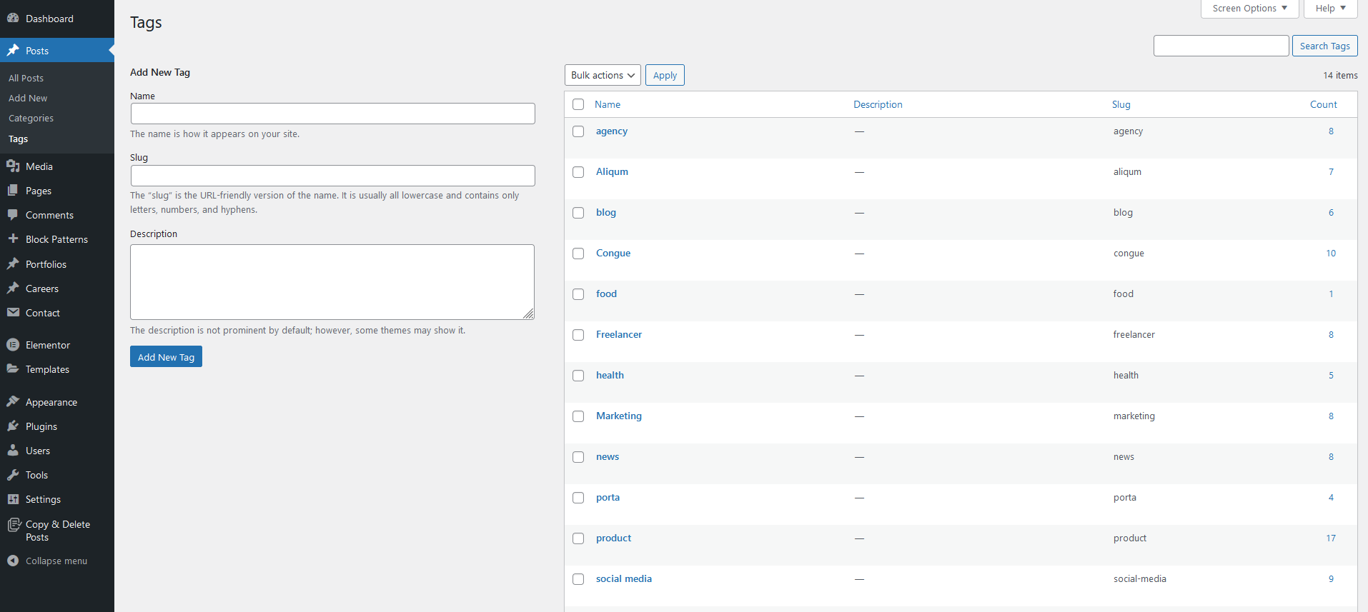Tick the checkbox for agency tag
The height and width of the screenshot is (612, 1368).
(x=578, y=131)
